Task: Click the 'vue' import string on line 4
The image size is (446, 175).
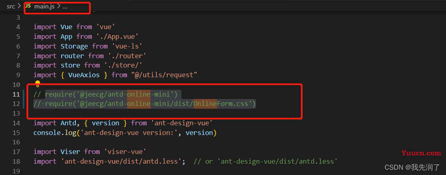Action: (105, 27)
